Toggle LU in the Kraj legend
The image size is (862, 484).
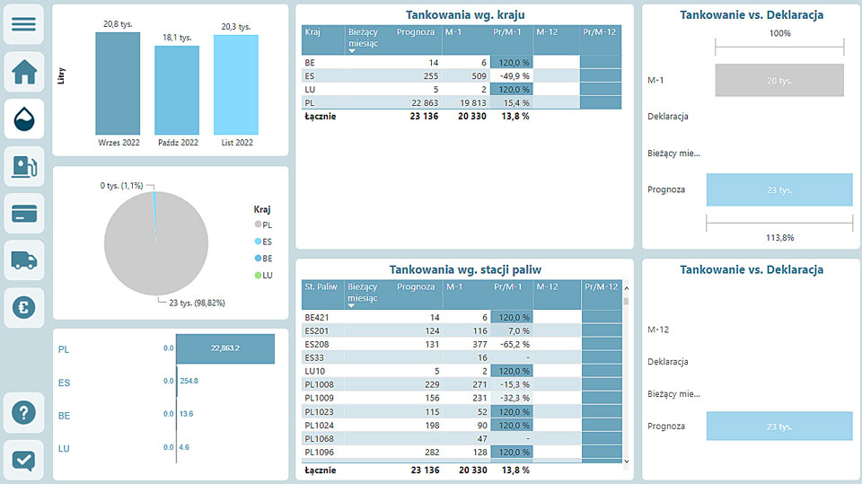pyautogui.click(x=261, y=275)
